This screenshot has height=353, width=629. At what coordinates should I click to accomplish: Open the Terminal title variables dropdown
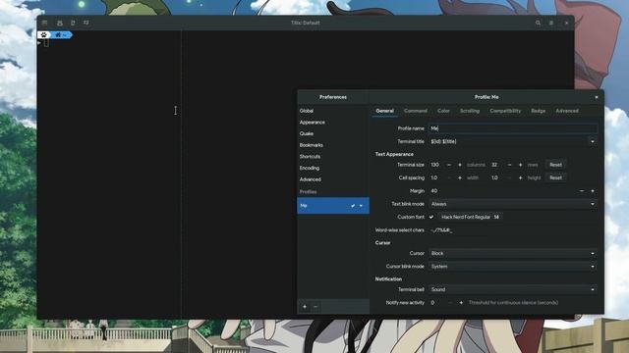click(x=593, y=141)
